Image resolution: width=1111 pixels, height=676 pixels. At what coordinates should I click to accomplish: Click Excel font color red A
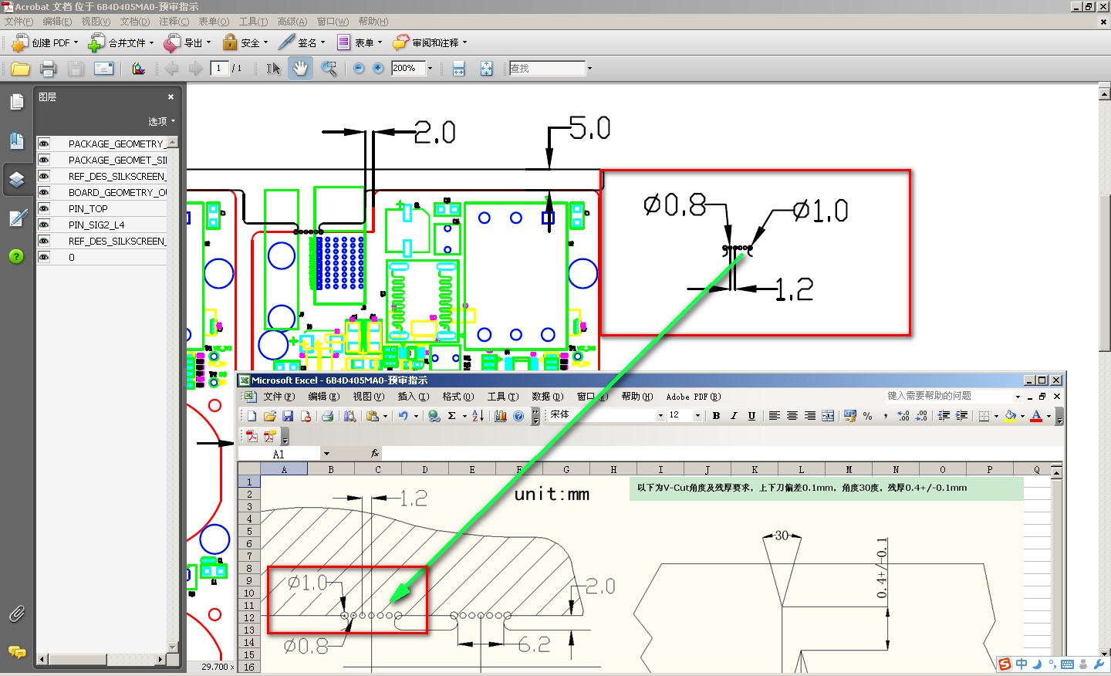[x=1036, y=416]
